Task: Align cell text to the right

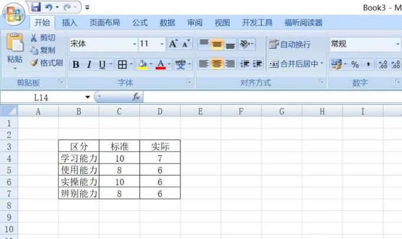Action: (x=230, y=64)
